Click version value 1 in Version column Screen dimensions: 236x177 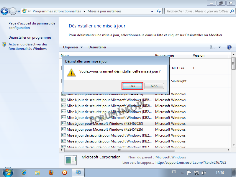[194, 68]
